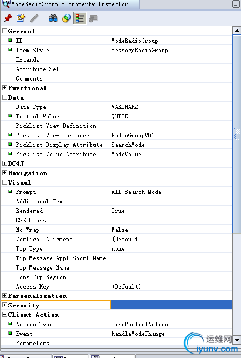Toggle the Categories view list icon
Image resolution: width=241 pixels, height=358 pixels.
pos(79,18)
